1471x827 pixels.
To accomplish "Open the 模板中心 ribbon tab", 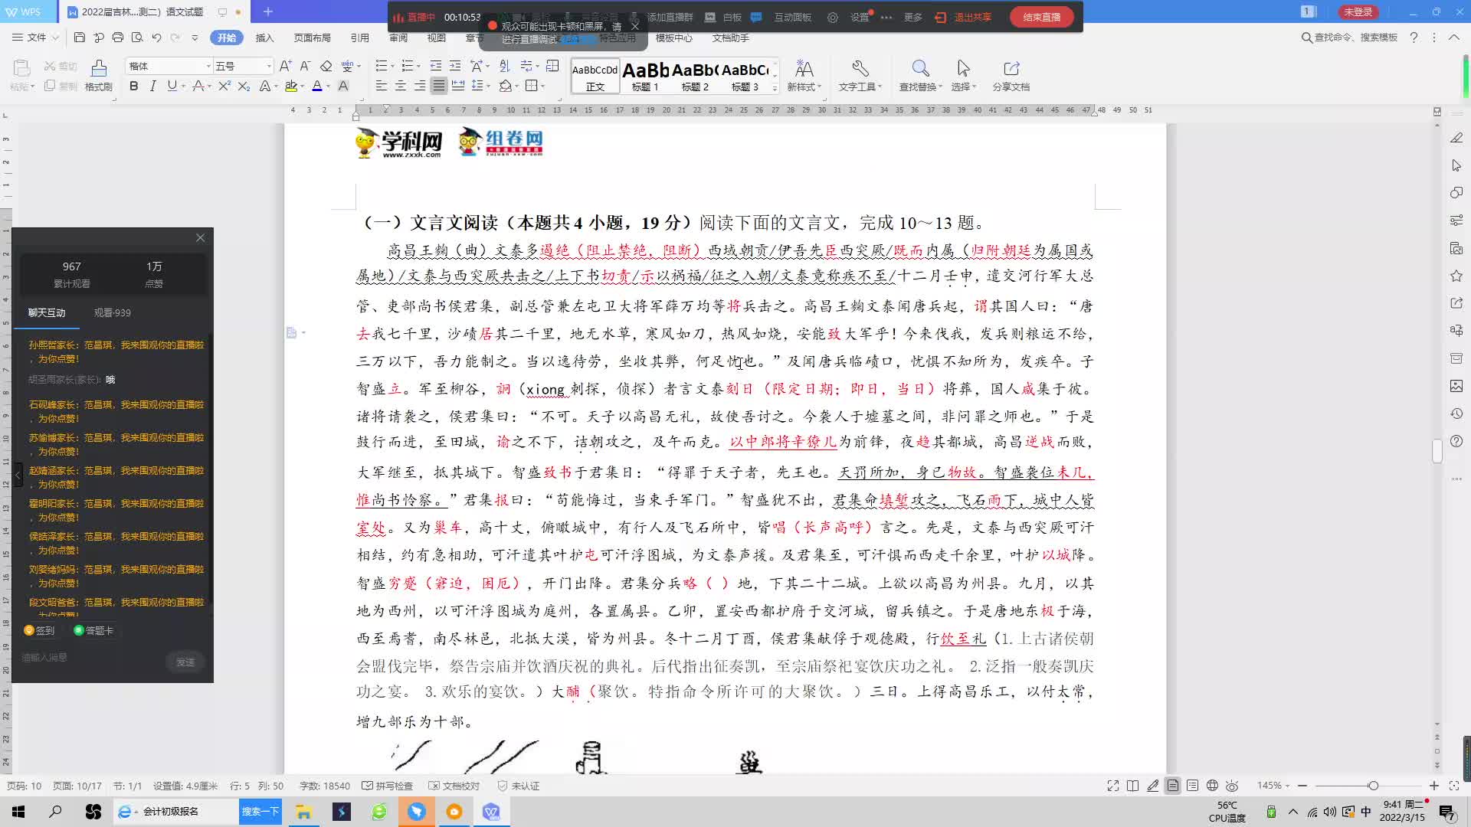I will pos(673,38).
